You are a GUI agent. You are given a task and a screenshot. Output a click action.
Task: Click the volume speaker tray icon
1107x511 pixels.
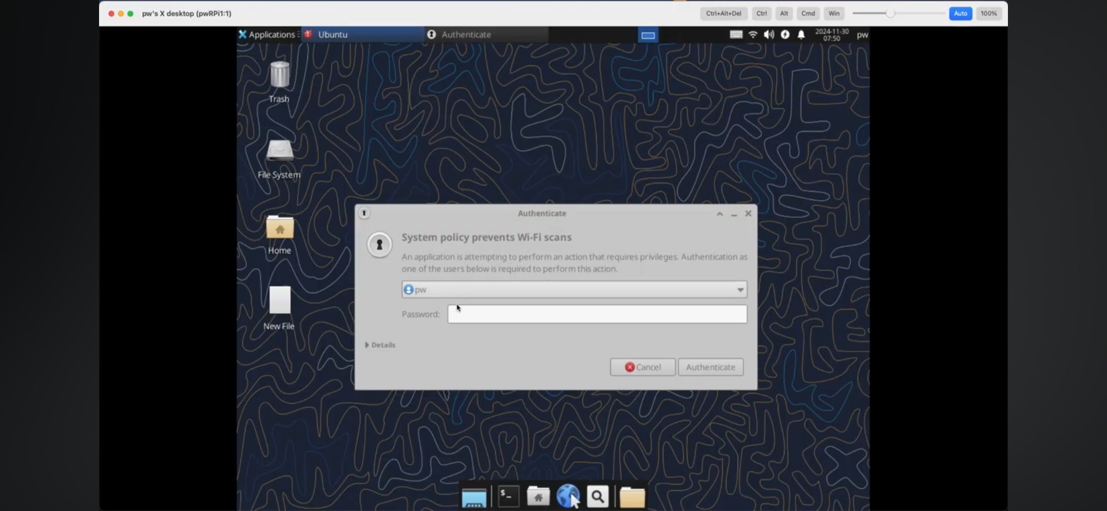(x=768, y=35)
